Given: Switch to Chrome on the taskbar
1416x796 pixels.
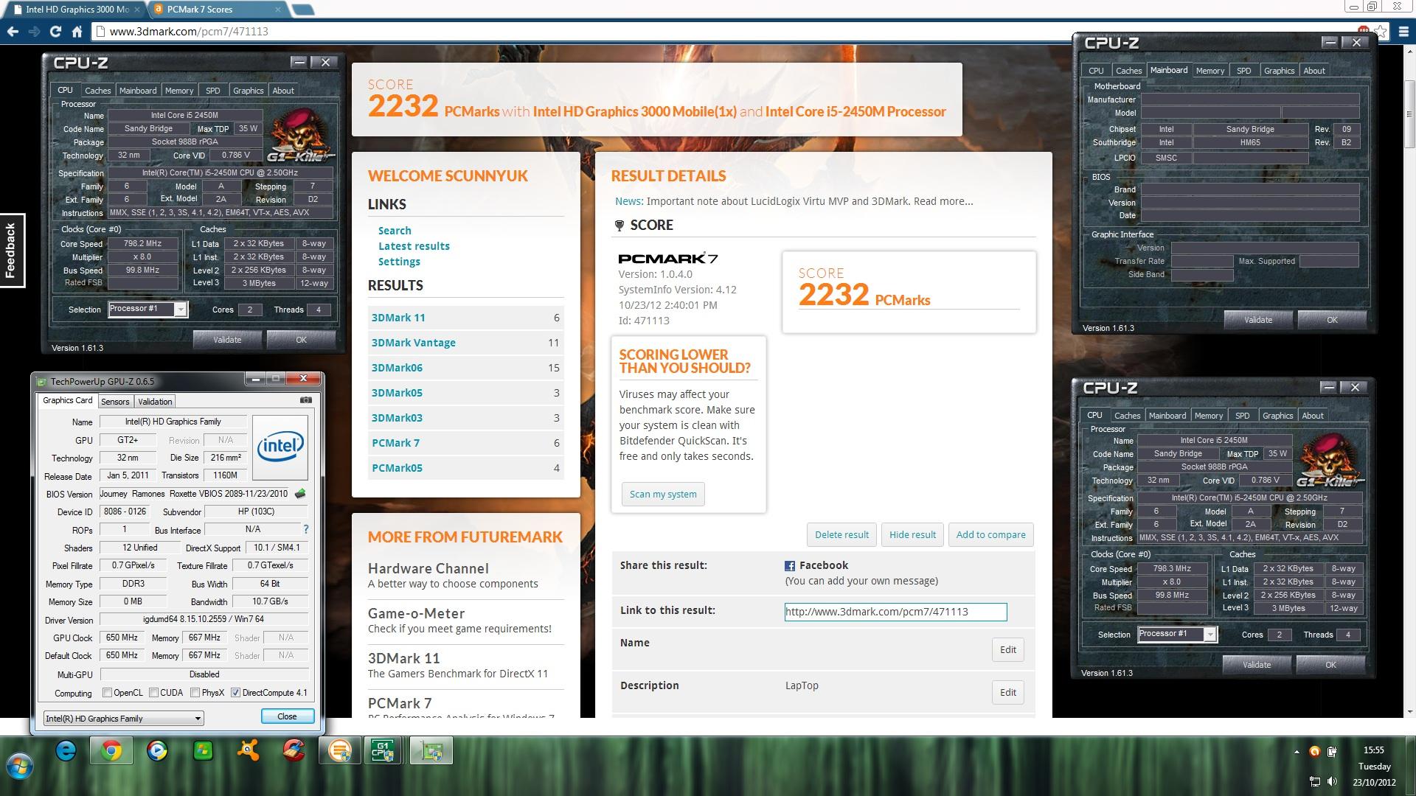Looking at the screenshot, I should pyautogui.click(x=111, y=751).
